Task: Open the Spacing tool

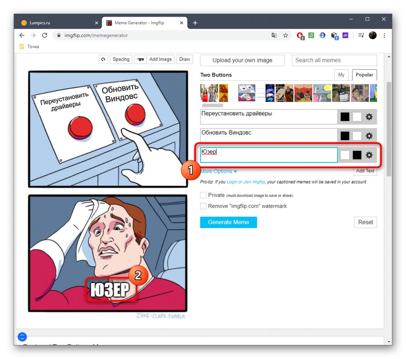Action: pos(121,59)
